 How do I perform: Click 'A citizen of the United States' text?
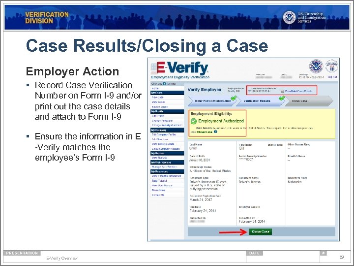tap(210, 171)
